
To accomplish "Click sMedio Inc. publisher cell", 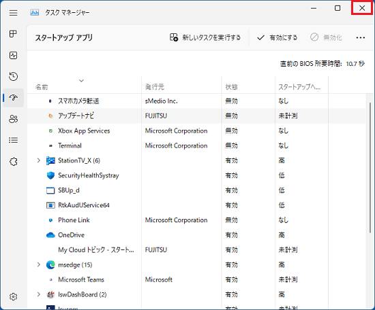I will (161, 101).
